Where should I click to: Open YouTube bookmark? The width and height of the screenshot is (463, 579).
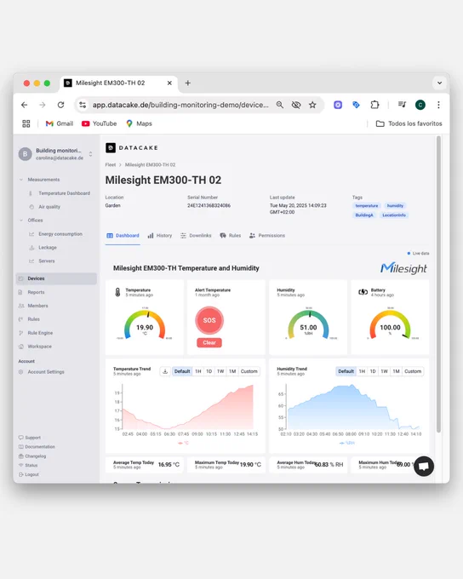(x=99, y=123)
